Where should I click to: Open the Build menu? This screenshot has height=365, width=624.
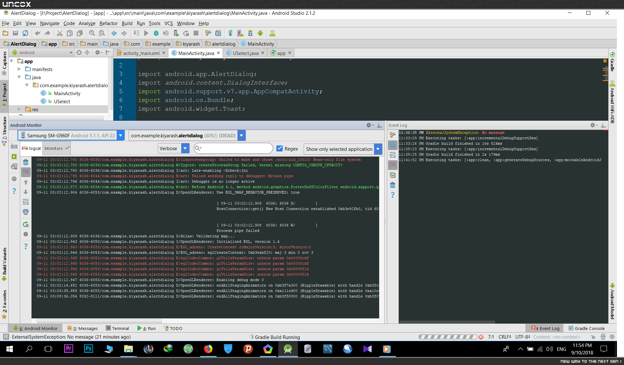(x=127, y=23)
